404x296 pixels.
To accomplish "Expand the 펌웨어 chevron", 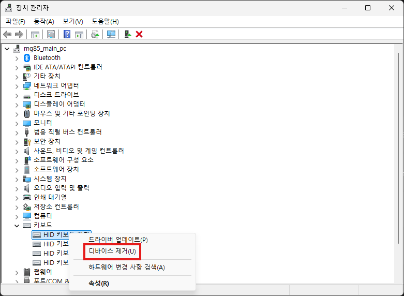I will pyautogui.click(x=17, y=272).
